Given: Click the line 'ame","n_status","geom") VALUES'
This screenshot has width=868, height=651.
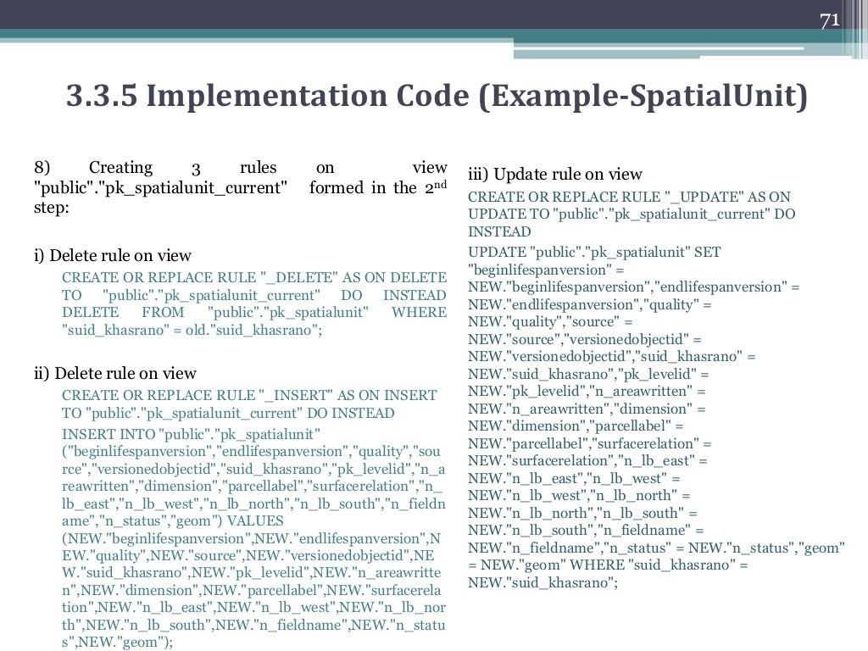Looking at the screenshot, I should pyautogui.click(x=173, y=521).
